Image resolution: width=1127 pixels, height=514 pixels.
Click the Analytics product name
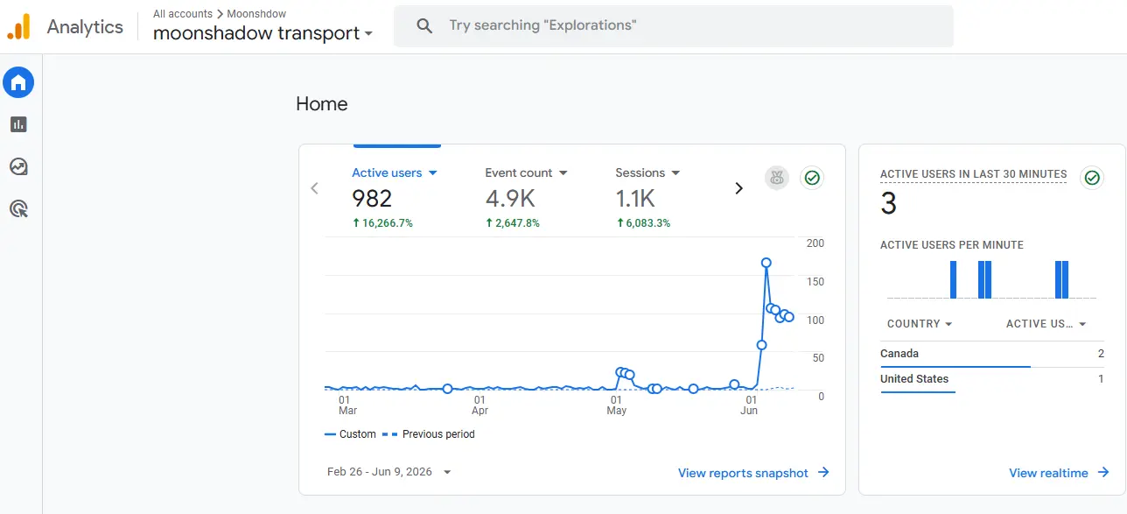[x=85, y=27]
